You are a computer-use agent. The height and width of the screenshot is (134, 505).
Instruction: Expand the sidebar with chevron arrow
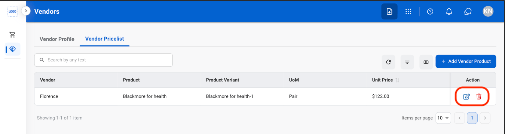(x=26, y=11)
